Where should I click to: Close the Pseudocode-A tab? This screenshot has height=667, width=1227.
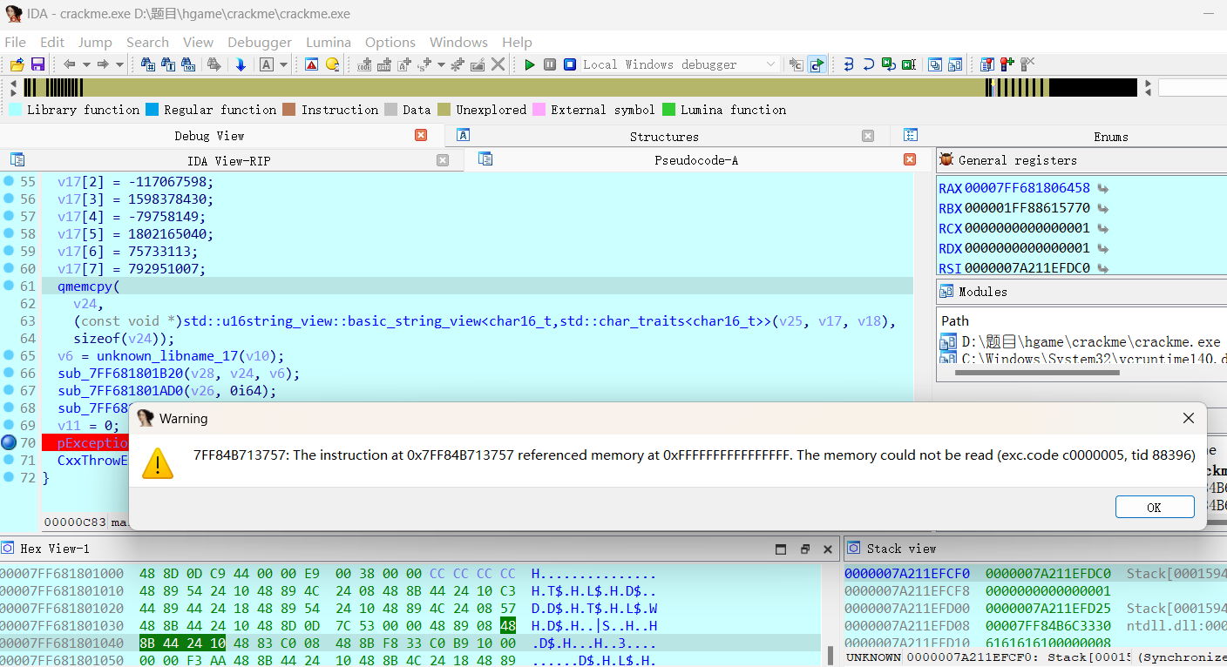click(910, 159)
